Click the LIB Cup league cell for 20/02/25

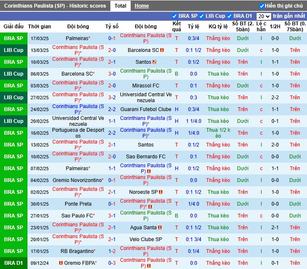14,121
